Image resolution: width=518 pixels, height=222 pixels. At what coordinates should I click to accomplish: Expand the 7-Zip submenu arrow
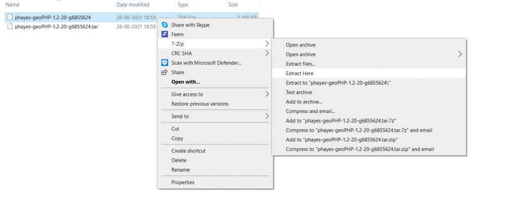[267, 43]
